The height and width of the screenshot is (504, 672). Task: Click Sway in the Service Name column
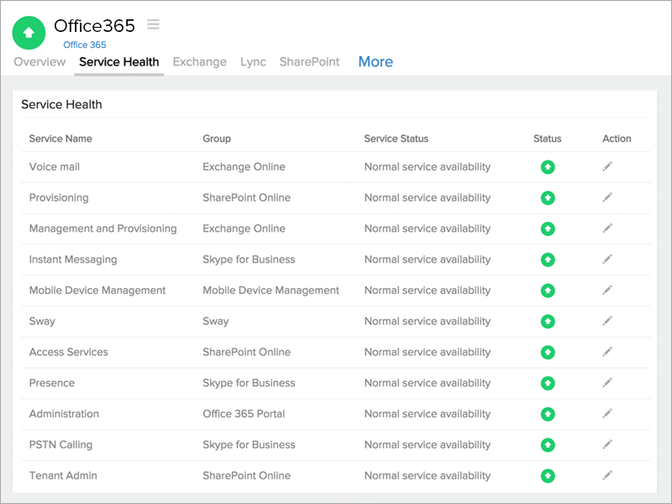pos(42,321)
